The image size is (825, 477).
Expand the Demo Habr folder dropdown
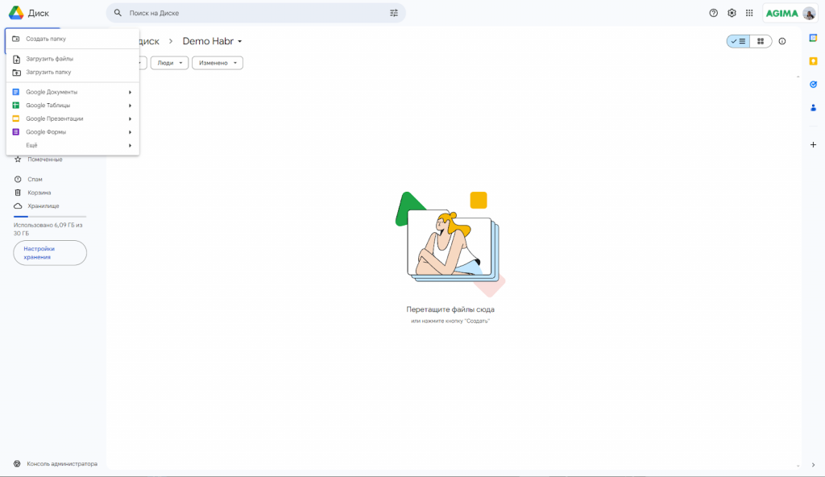pos(239,42)
